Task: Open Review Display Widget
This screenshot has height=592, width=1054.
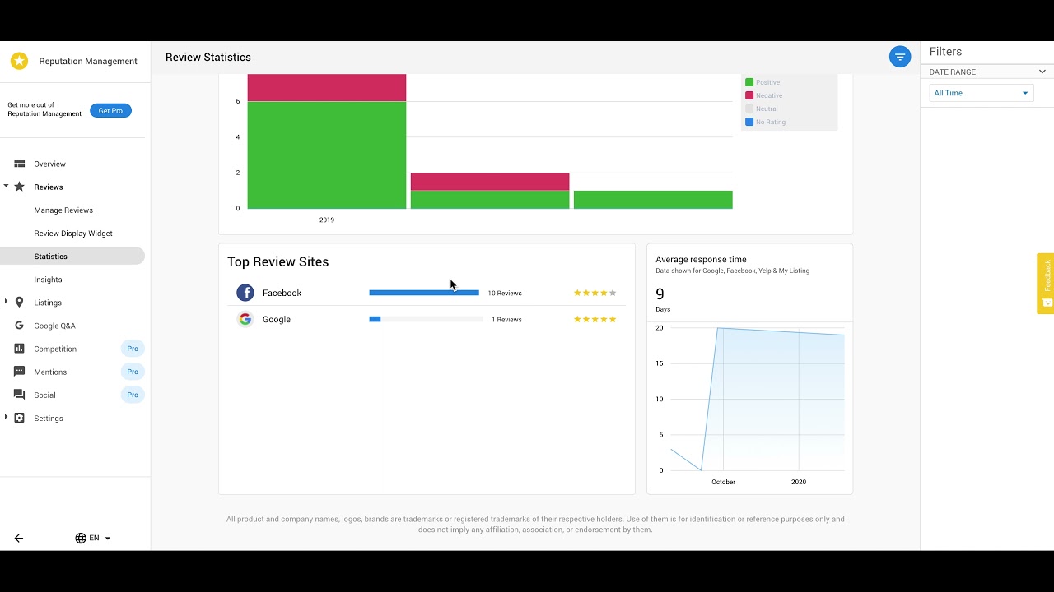Action: click(x=72, y=233)
